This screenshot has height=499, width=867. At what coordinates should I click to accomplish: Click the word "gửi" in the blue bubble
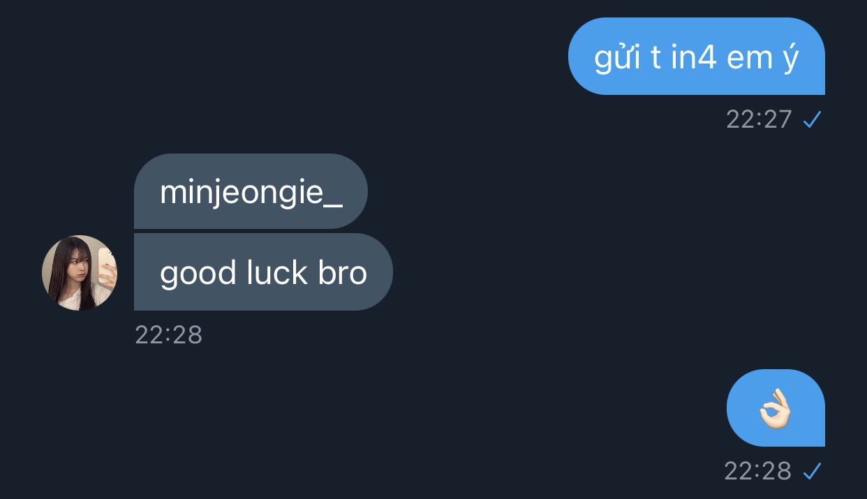617,59
